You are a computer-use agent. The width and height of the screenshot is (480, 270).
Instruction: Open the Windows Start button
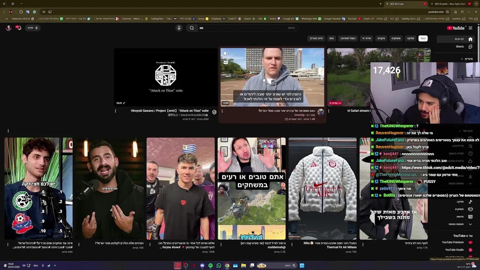click(x=302, y=265)
